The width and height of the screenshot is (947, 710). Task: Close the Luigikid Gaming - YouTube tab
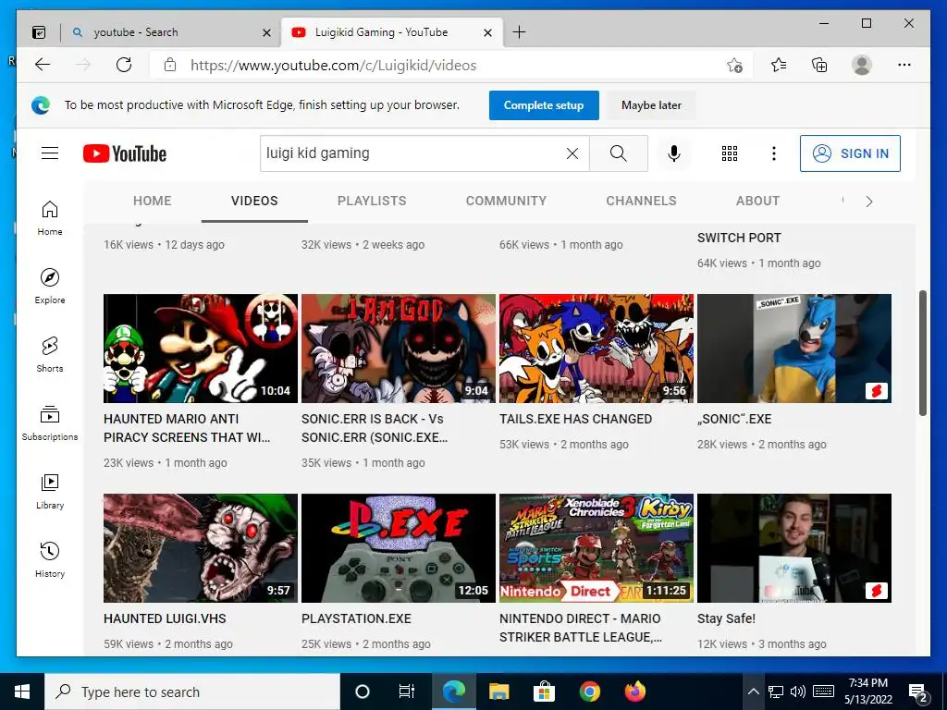488,32
